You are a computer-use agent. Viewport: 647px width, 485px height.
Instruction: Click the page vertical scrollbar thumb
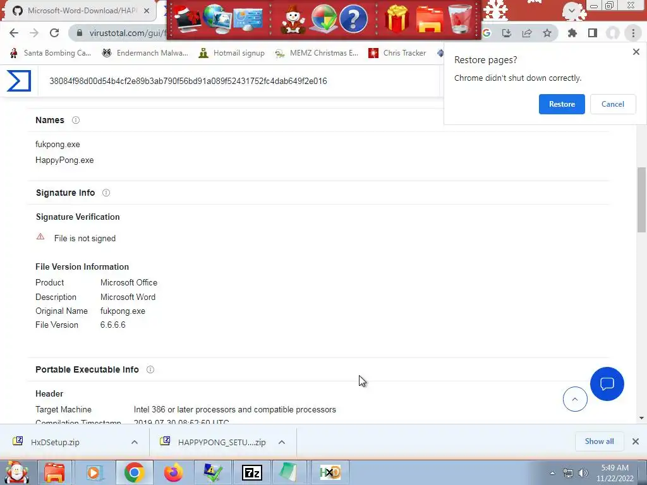tap(641, 200)
